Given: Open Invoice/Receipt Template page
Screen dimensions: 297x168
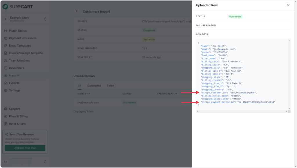Looking at the screenshot, I should pos(26,53).
